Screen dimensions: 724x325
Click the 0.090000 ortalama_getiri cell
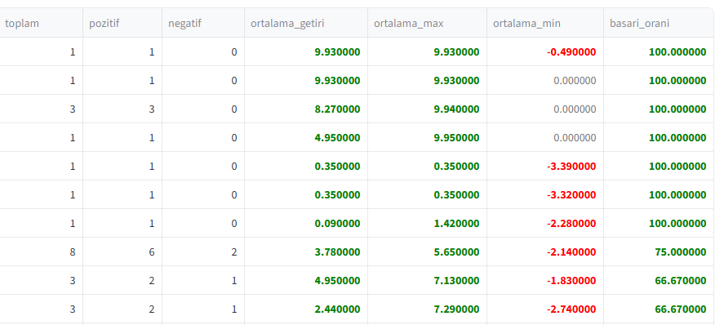click(306, 224)
